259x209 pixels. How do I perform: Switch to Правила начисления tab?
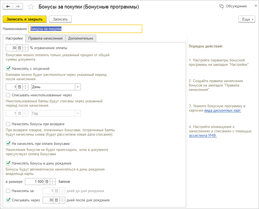45,38
